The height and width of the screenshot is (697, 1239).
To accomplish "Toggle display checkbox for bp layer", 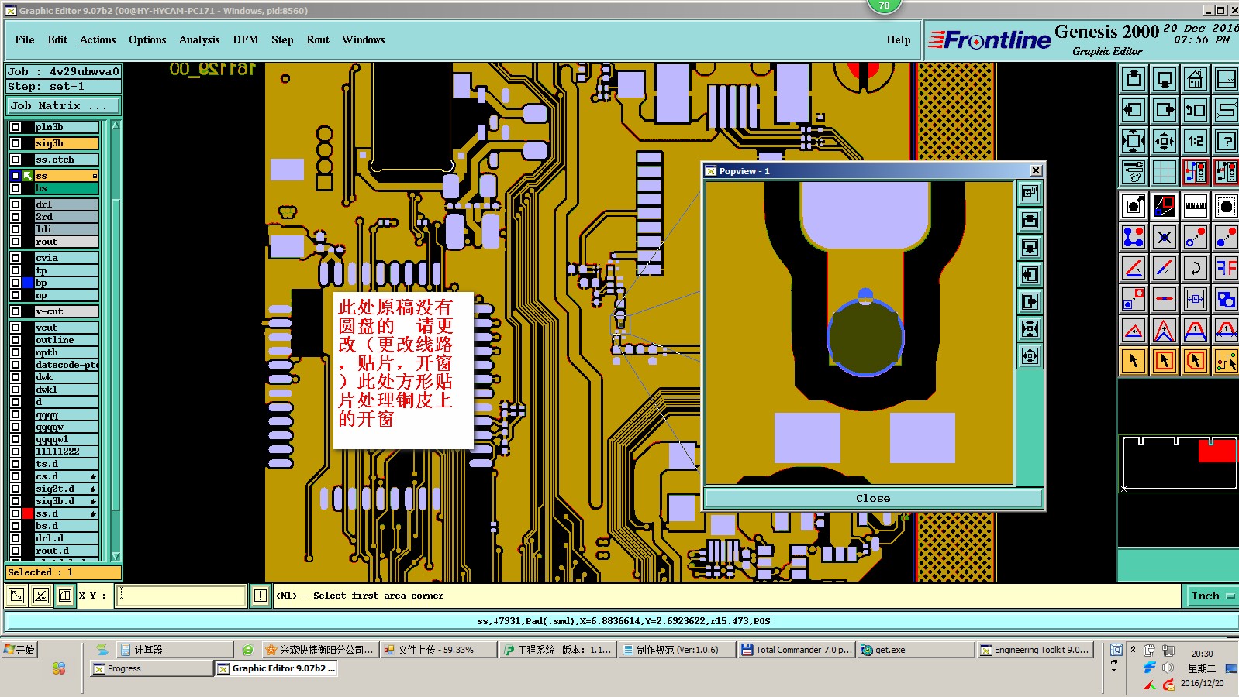I will tap(16, 283).
